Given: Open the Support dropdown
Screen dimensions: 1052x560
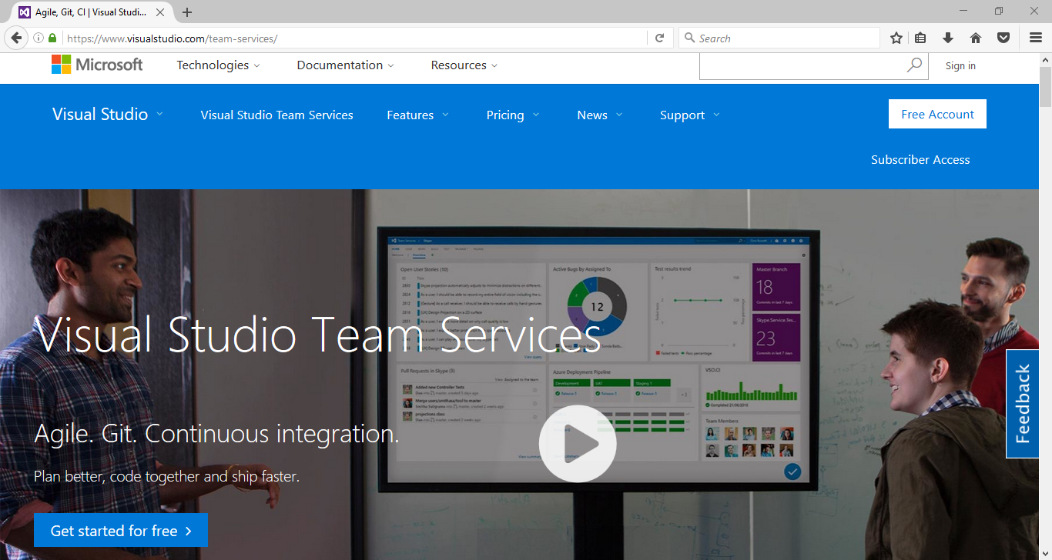Looking at the screenshot, I should point(690,115).
